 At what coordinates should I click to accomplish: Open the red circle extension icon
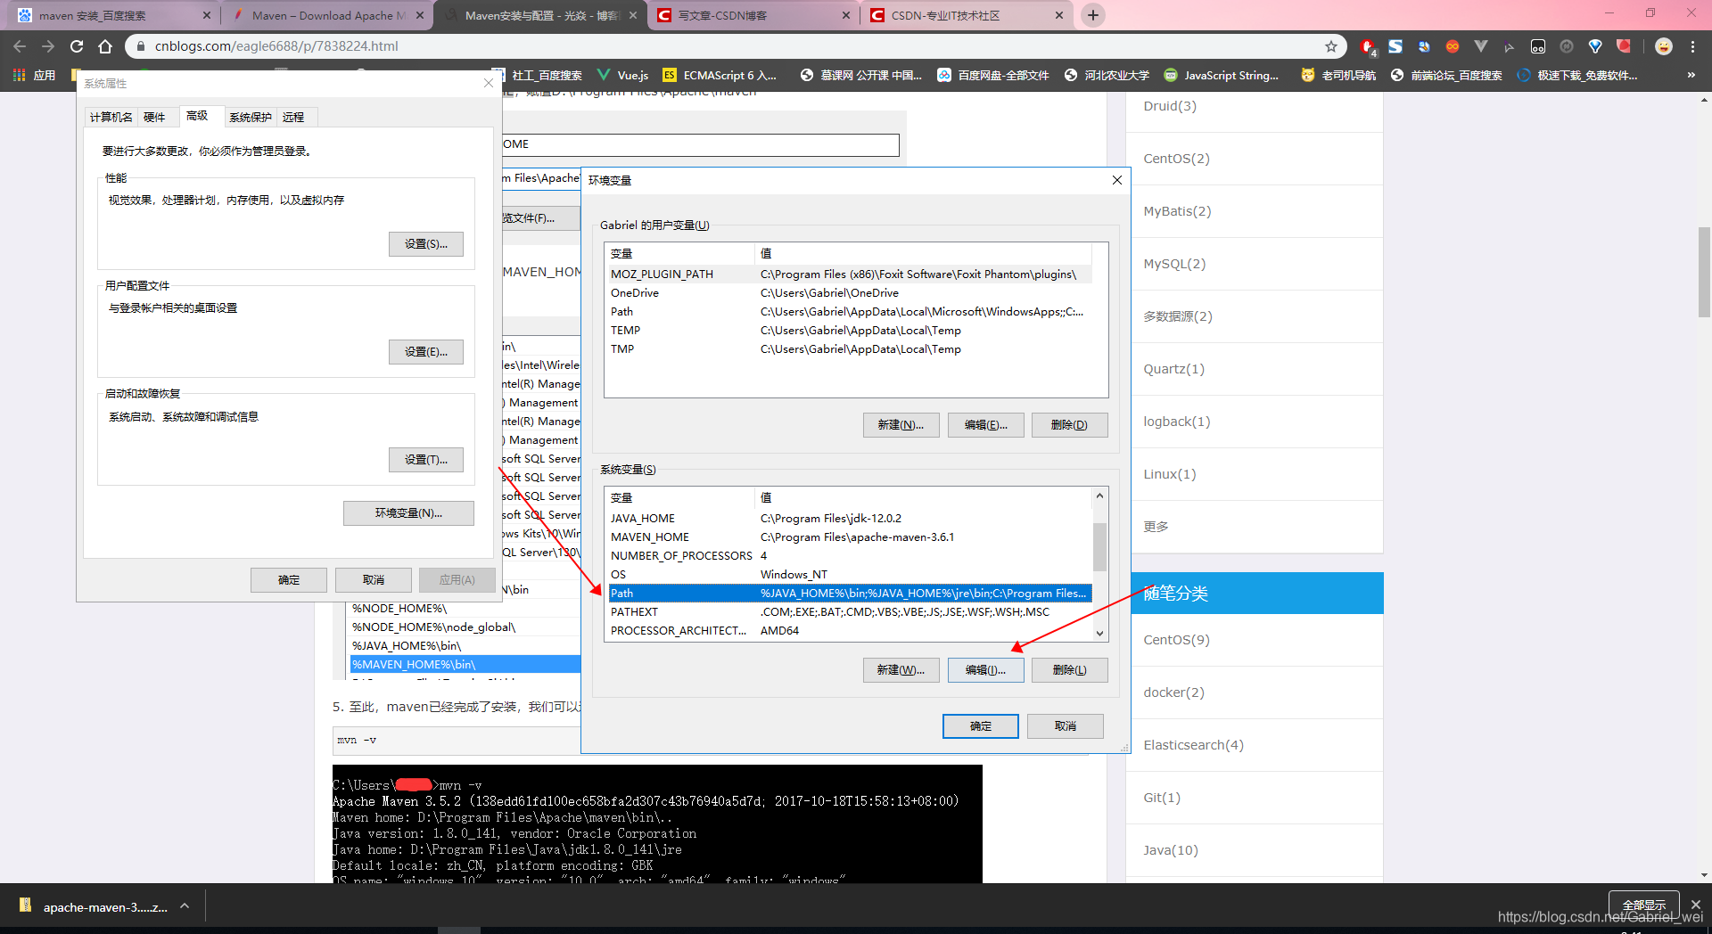[1624, 46]
